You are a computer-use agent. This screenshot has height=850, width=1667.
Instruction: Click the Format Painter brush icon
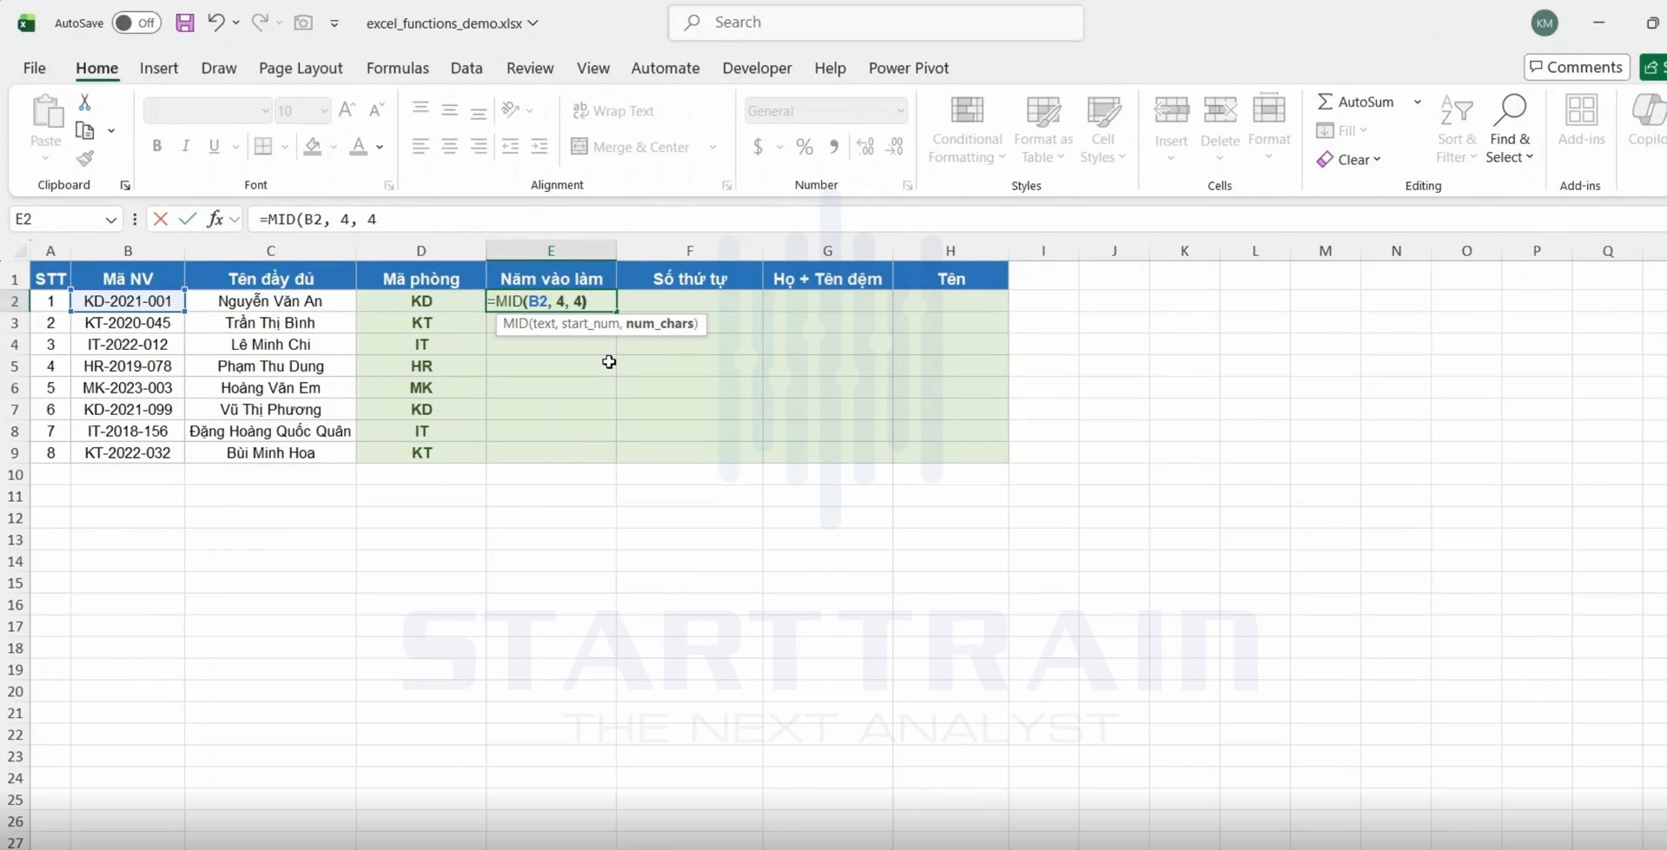(84, 159)
